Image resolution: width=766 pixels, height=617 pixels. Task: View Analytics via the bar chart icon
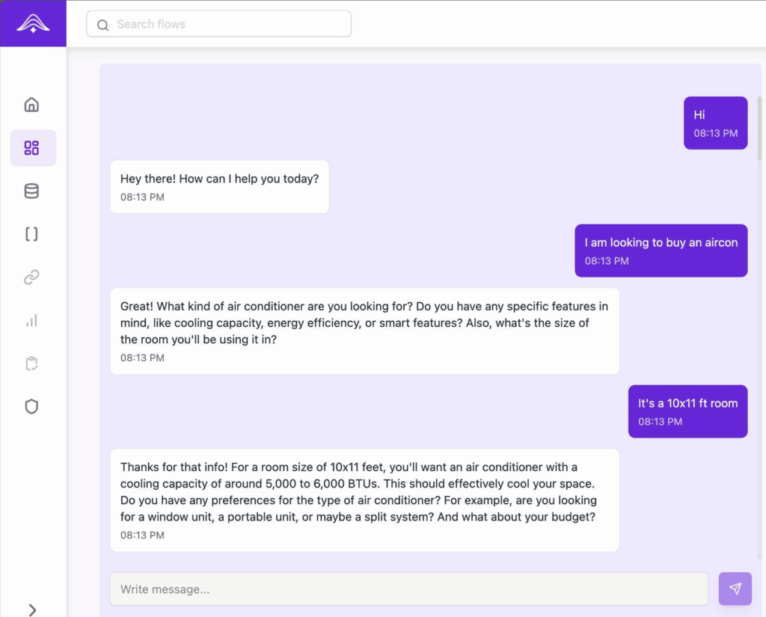[31, 320]
